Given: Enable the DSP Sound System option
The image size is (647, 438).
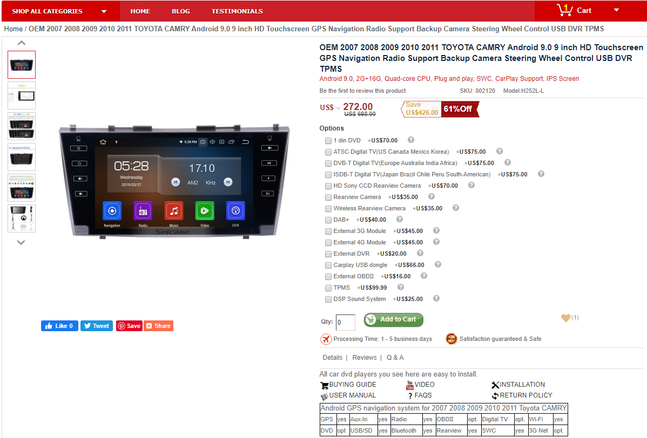Looking at the screenshot, I should [328, 299].
